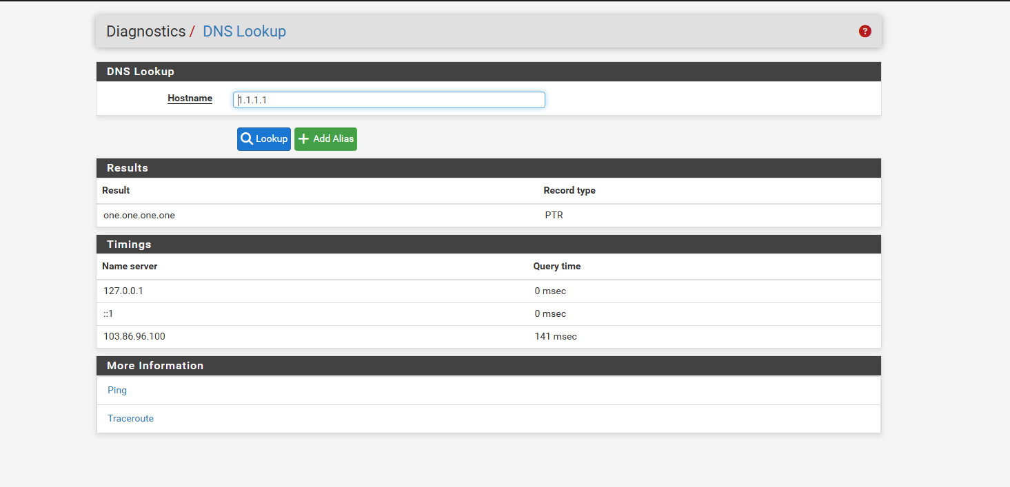Click the 103.86.96.100 name server entry

134,336
